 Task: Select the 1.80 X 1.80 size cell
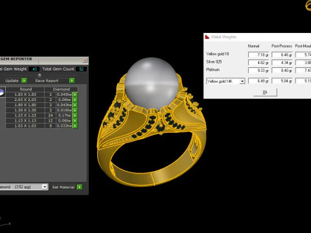[x=25, y=105]
